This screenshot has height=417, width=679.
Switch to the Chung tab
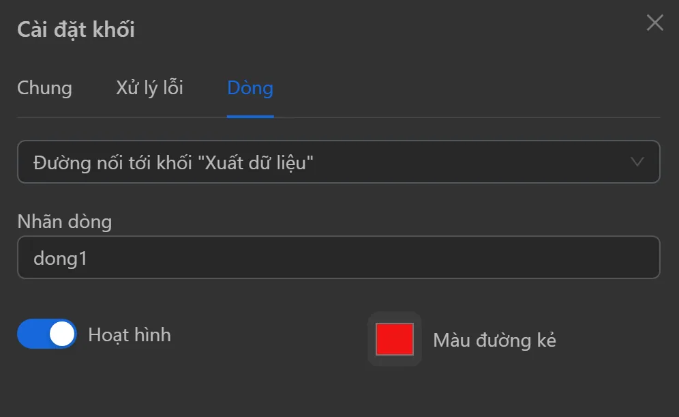pyautogui.click(x=44, y=88)
